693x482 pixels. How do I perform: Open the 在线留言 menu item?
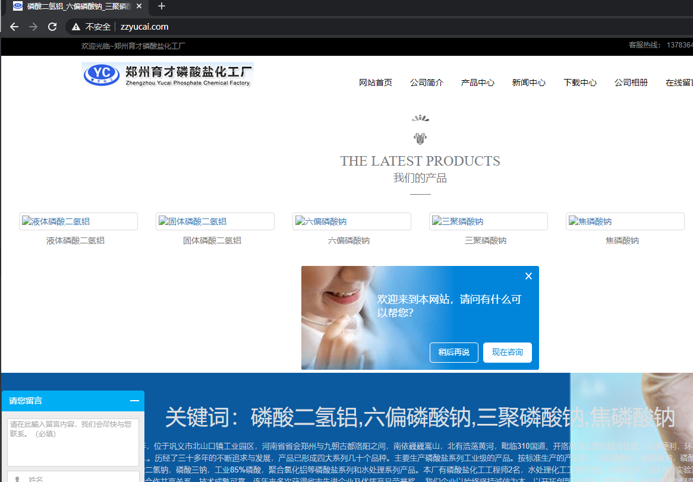[x=679, y=83]
